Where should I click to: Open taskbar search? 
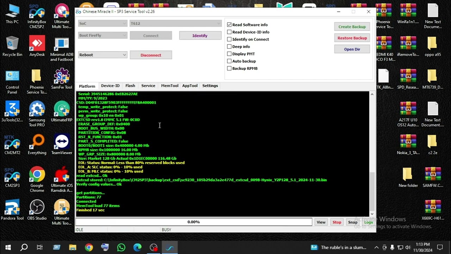24,247
